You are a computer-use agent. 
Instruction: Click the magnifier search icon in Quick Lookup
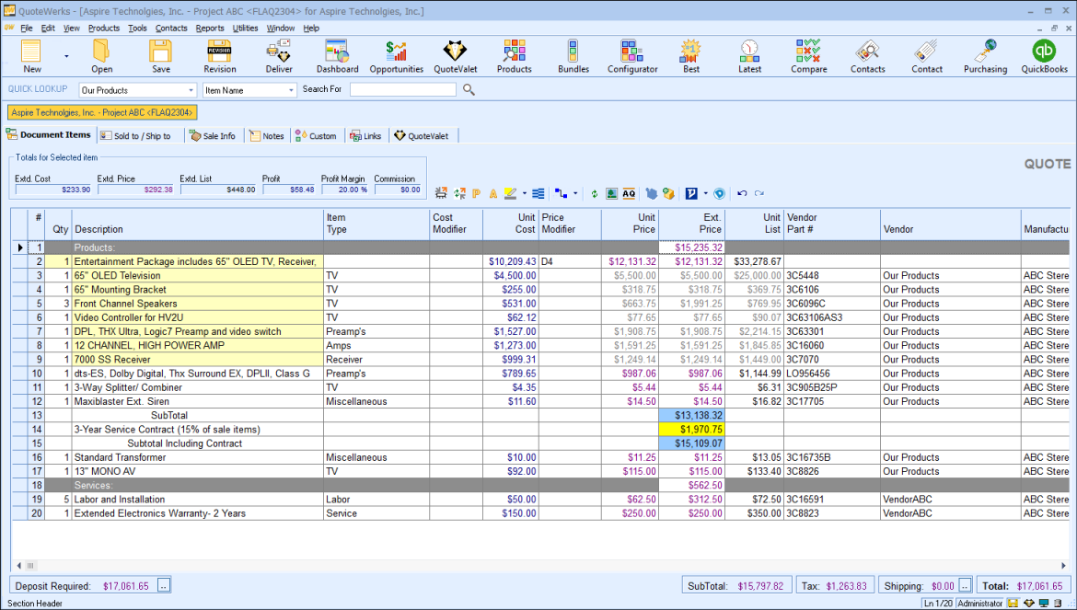pos(469,90)
